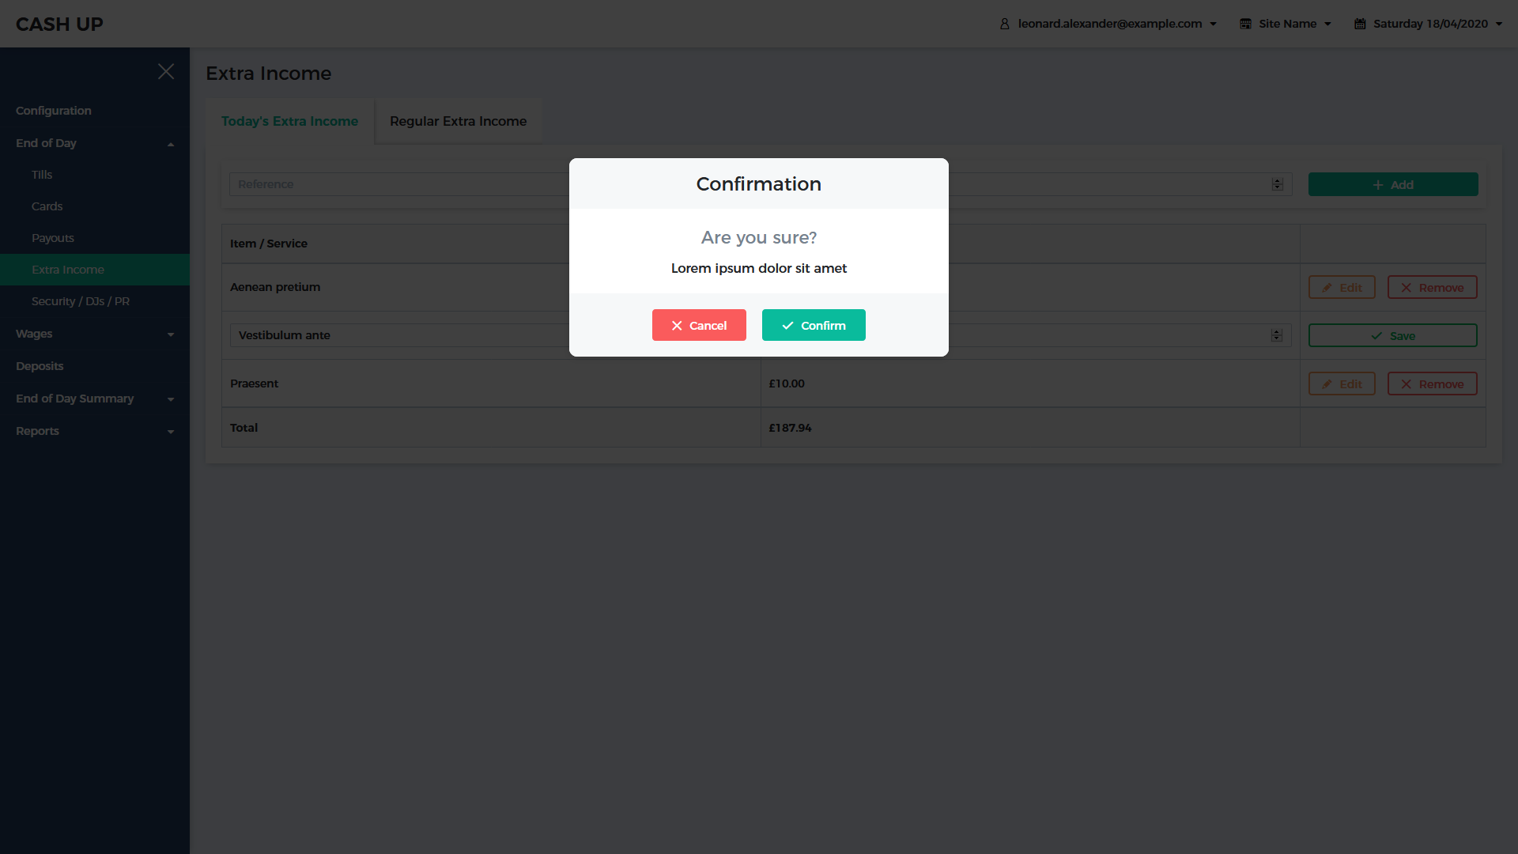This screenshot has height=854, width=1518.
Task: Close the sidebar with the X icon
Action: point(166,71)
